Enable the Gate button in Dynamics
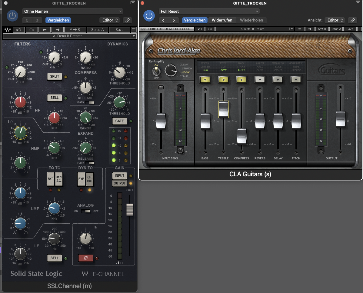 (x=119, y=121)
